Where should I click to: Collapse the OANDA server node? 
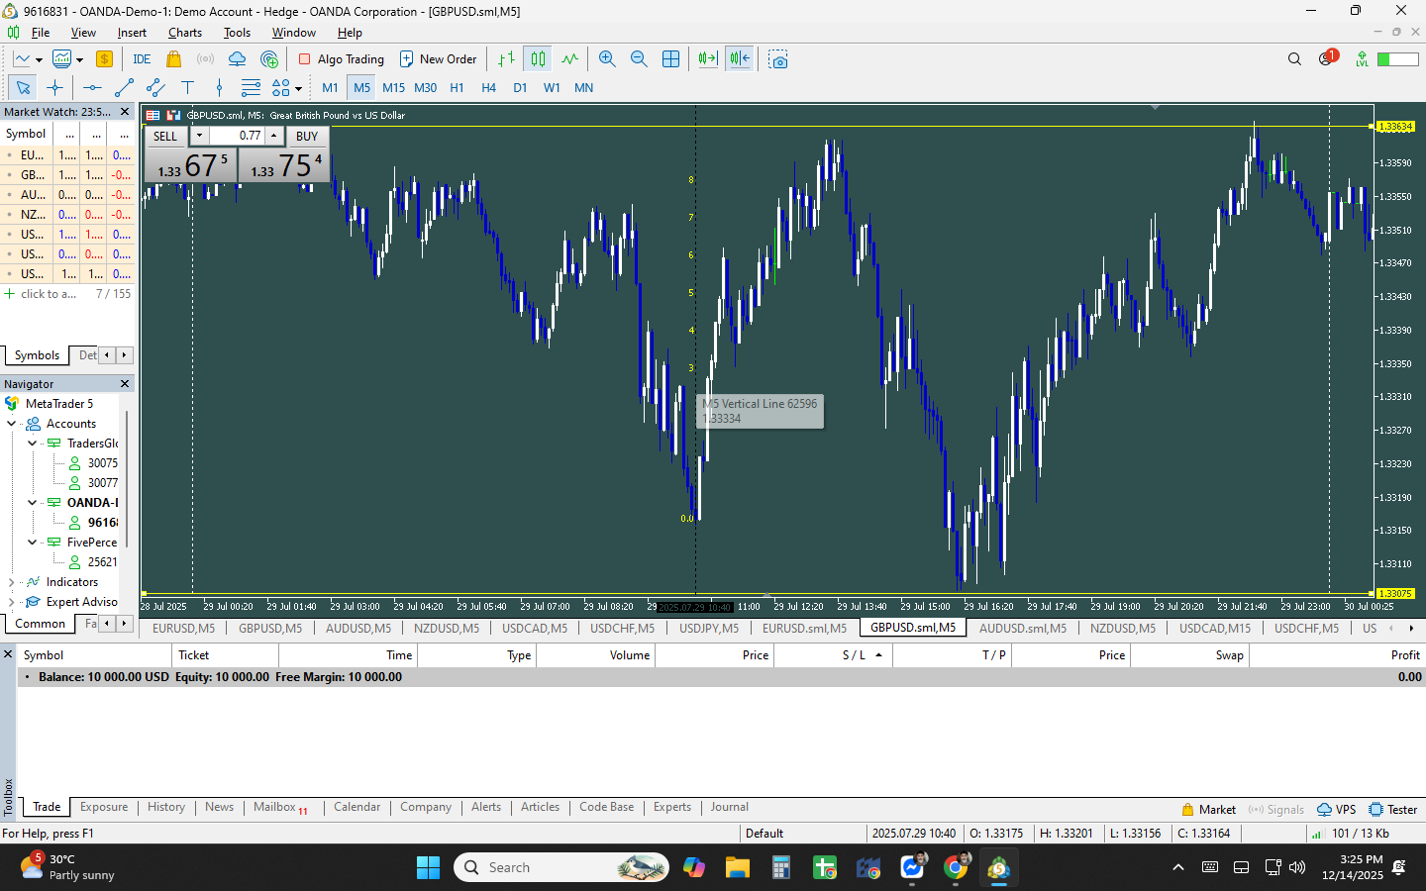point(32,503)
